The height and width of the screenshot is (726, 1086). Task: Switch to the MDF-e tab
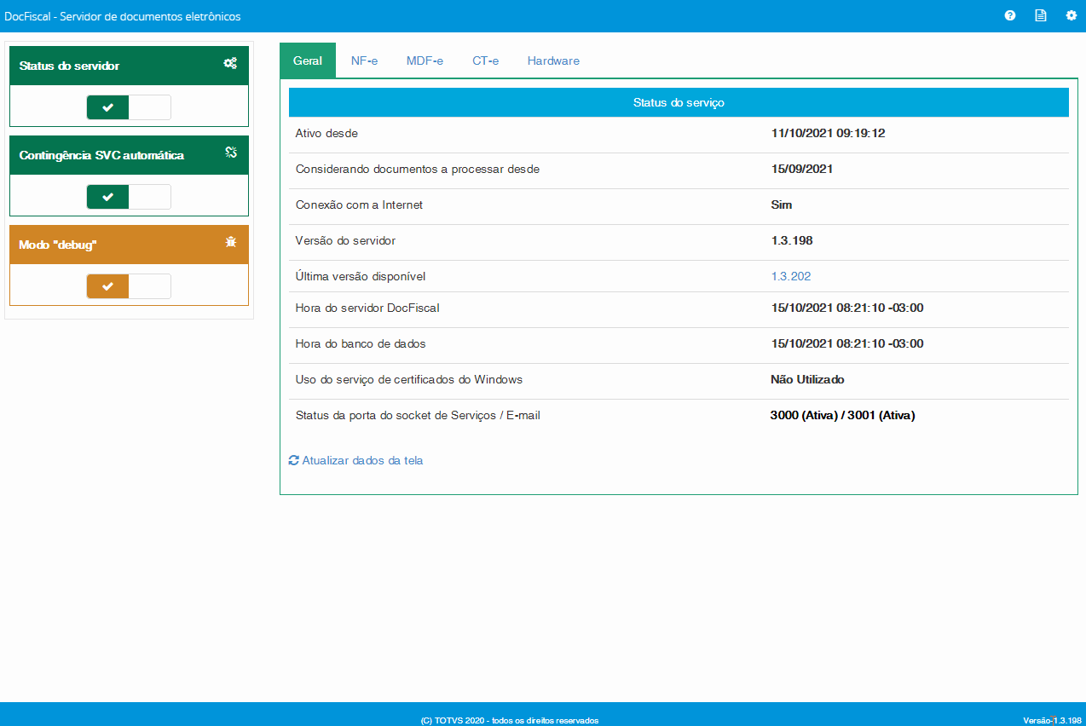pos(425,60)
